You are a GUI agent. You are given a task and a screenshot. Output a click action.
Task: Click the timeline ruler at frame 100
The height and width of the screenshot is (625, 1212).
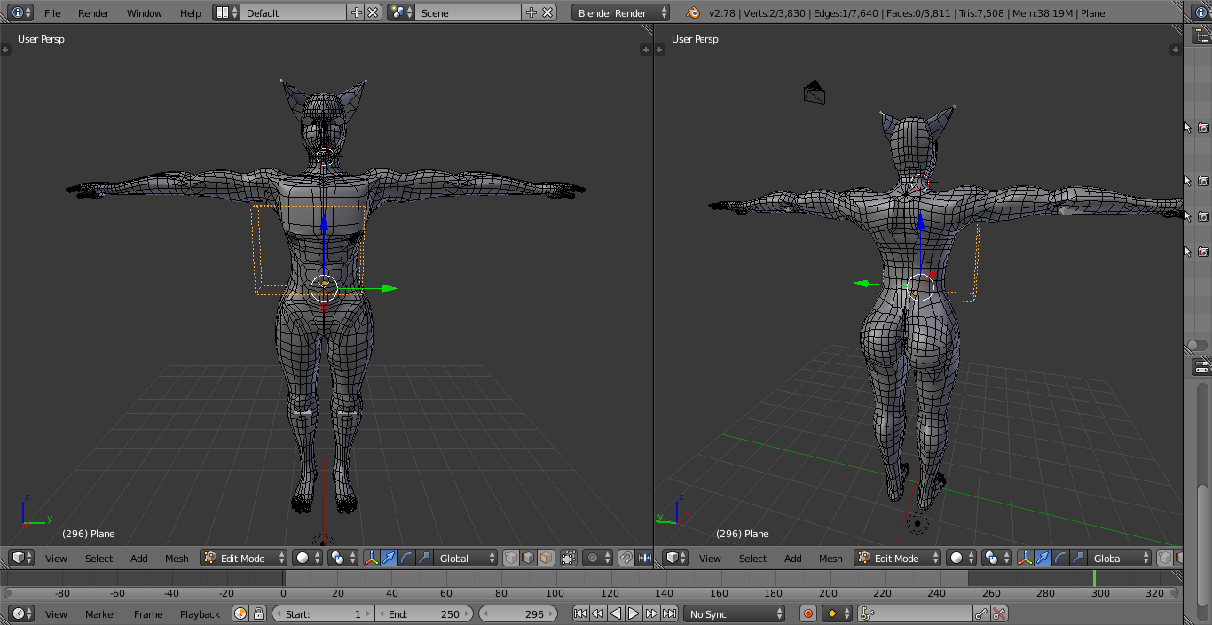[x=555, y=593]
